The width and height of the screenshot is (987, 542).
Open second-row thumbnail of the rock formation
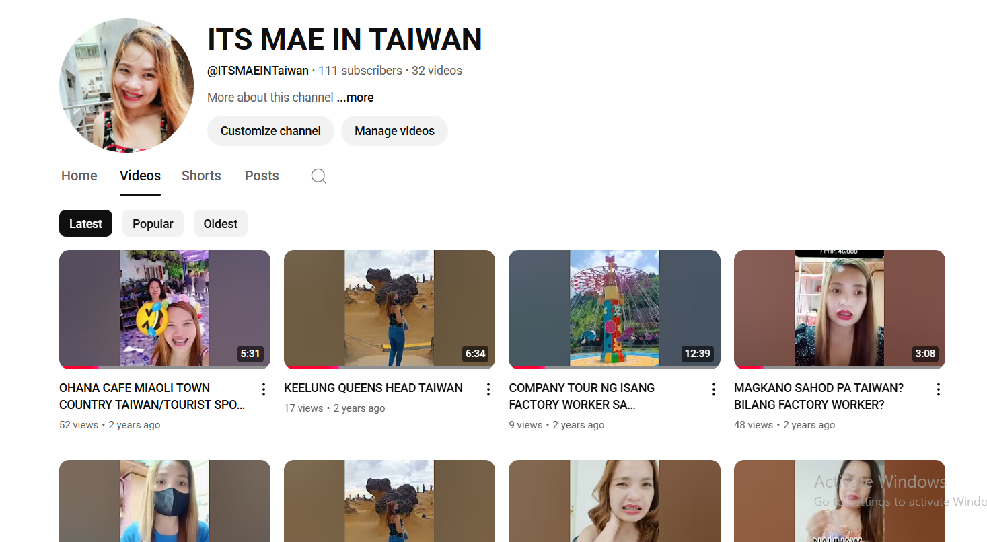point(390,501)
